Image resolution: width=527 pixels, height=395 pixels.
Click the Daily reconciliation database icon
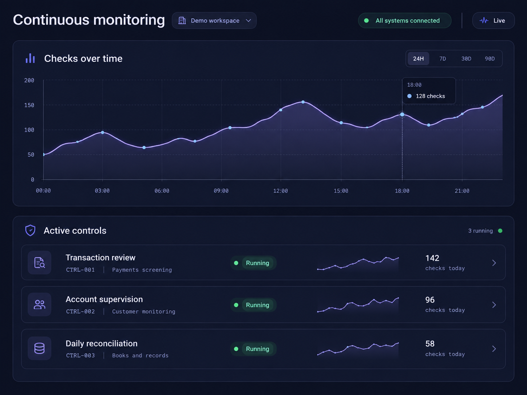point(39,348)
